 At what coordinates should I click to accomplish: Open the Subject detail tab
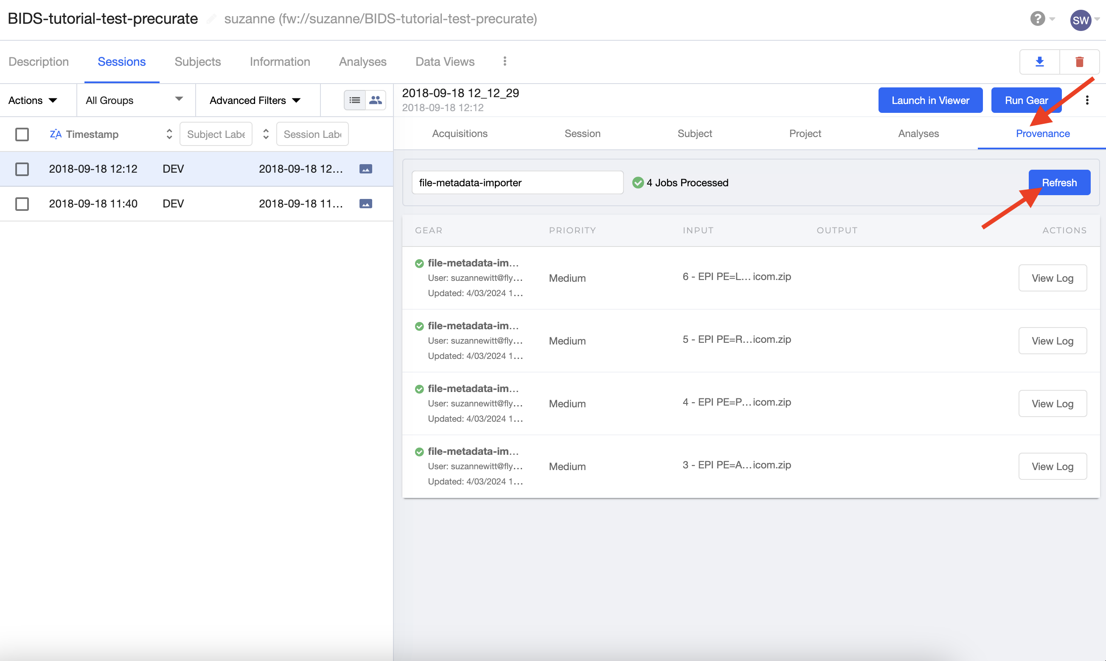coord(694,133)
